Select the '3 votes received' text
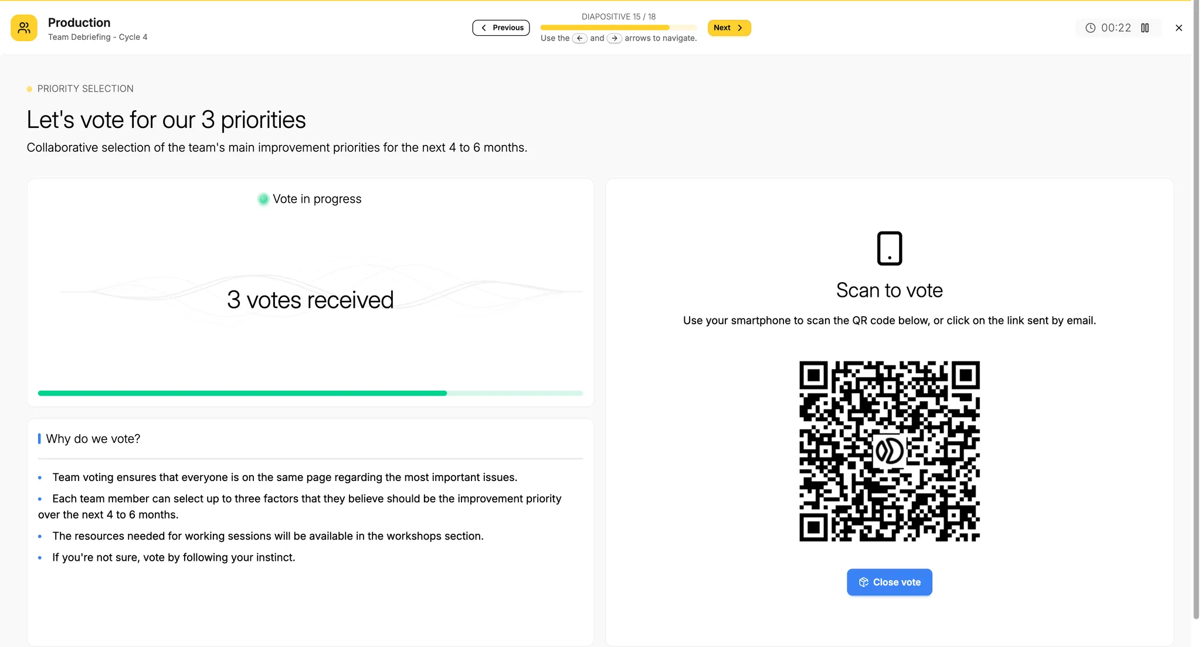 pyautogui.click(x=310, y=300)
